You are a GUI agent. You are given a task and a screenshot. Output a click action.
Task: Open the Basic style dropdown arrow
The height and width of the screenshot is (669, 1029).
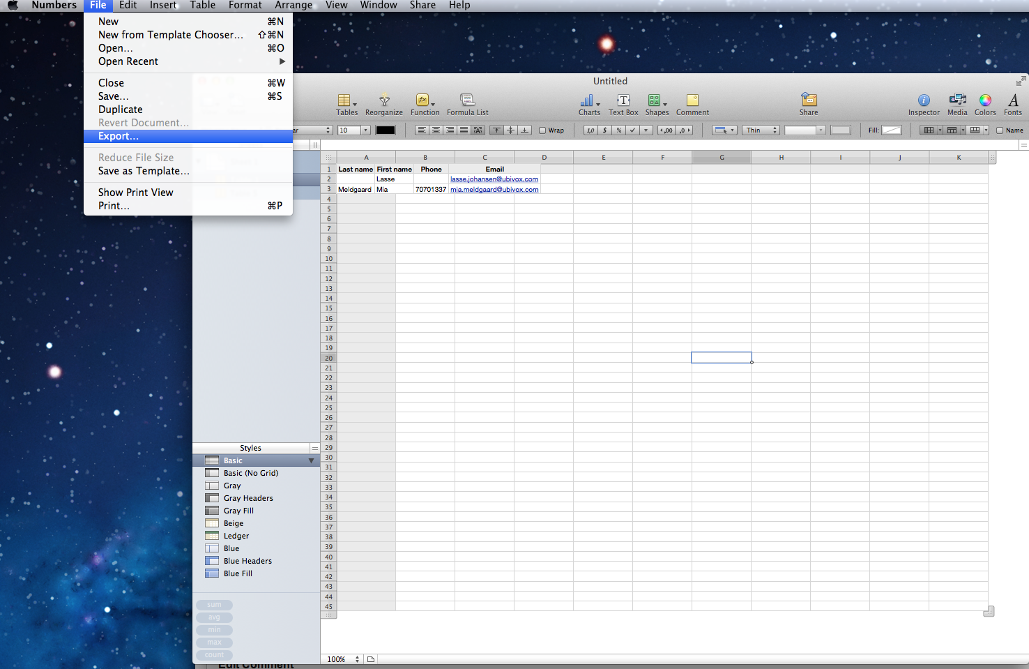point(311,461)
